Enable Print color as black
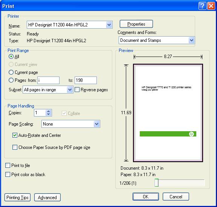 click(x=8, y=175)
